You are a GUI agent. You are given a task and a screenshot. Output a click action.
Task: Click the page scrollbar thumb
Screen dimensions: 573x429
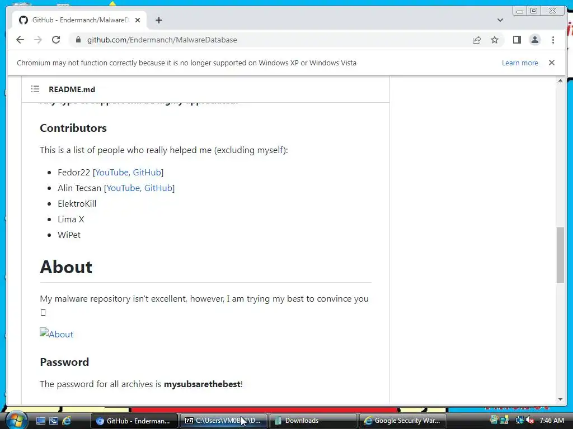tap(560, 255)
